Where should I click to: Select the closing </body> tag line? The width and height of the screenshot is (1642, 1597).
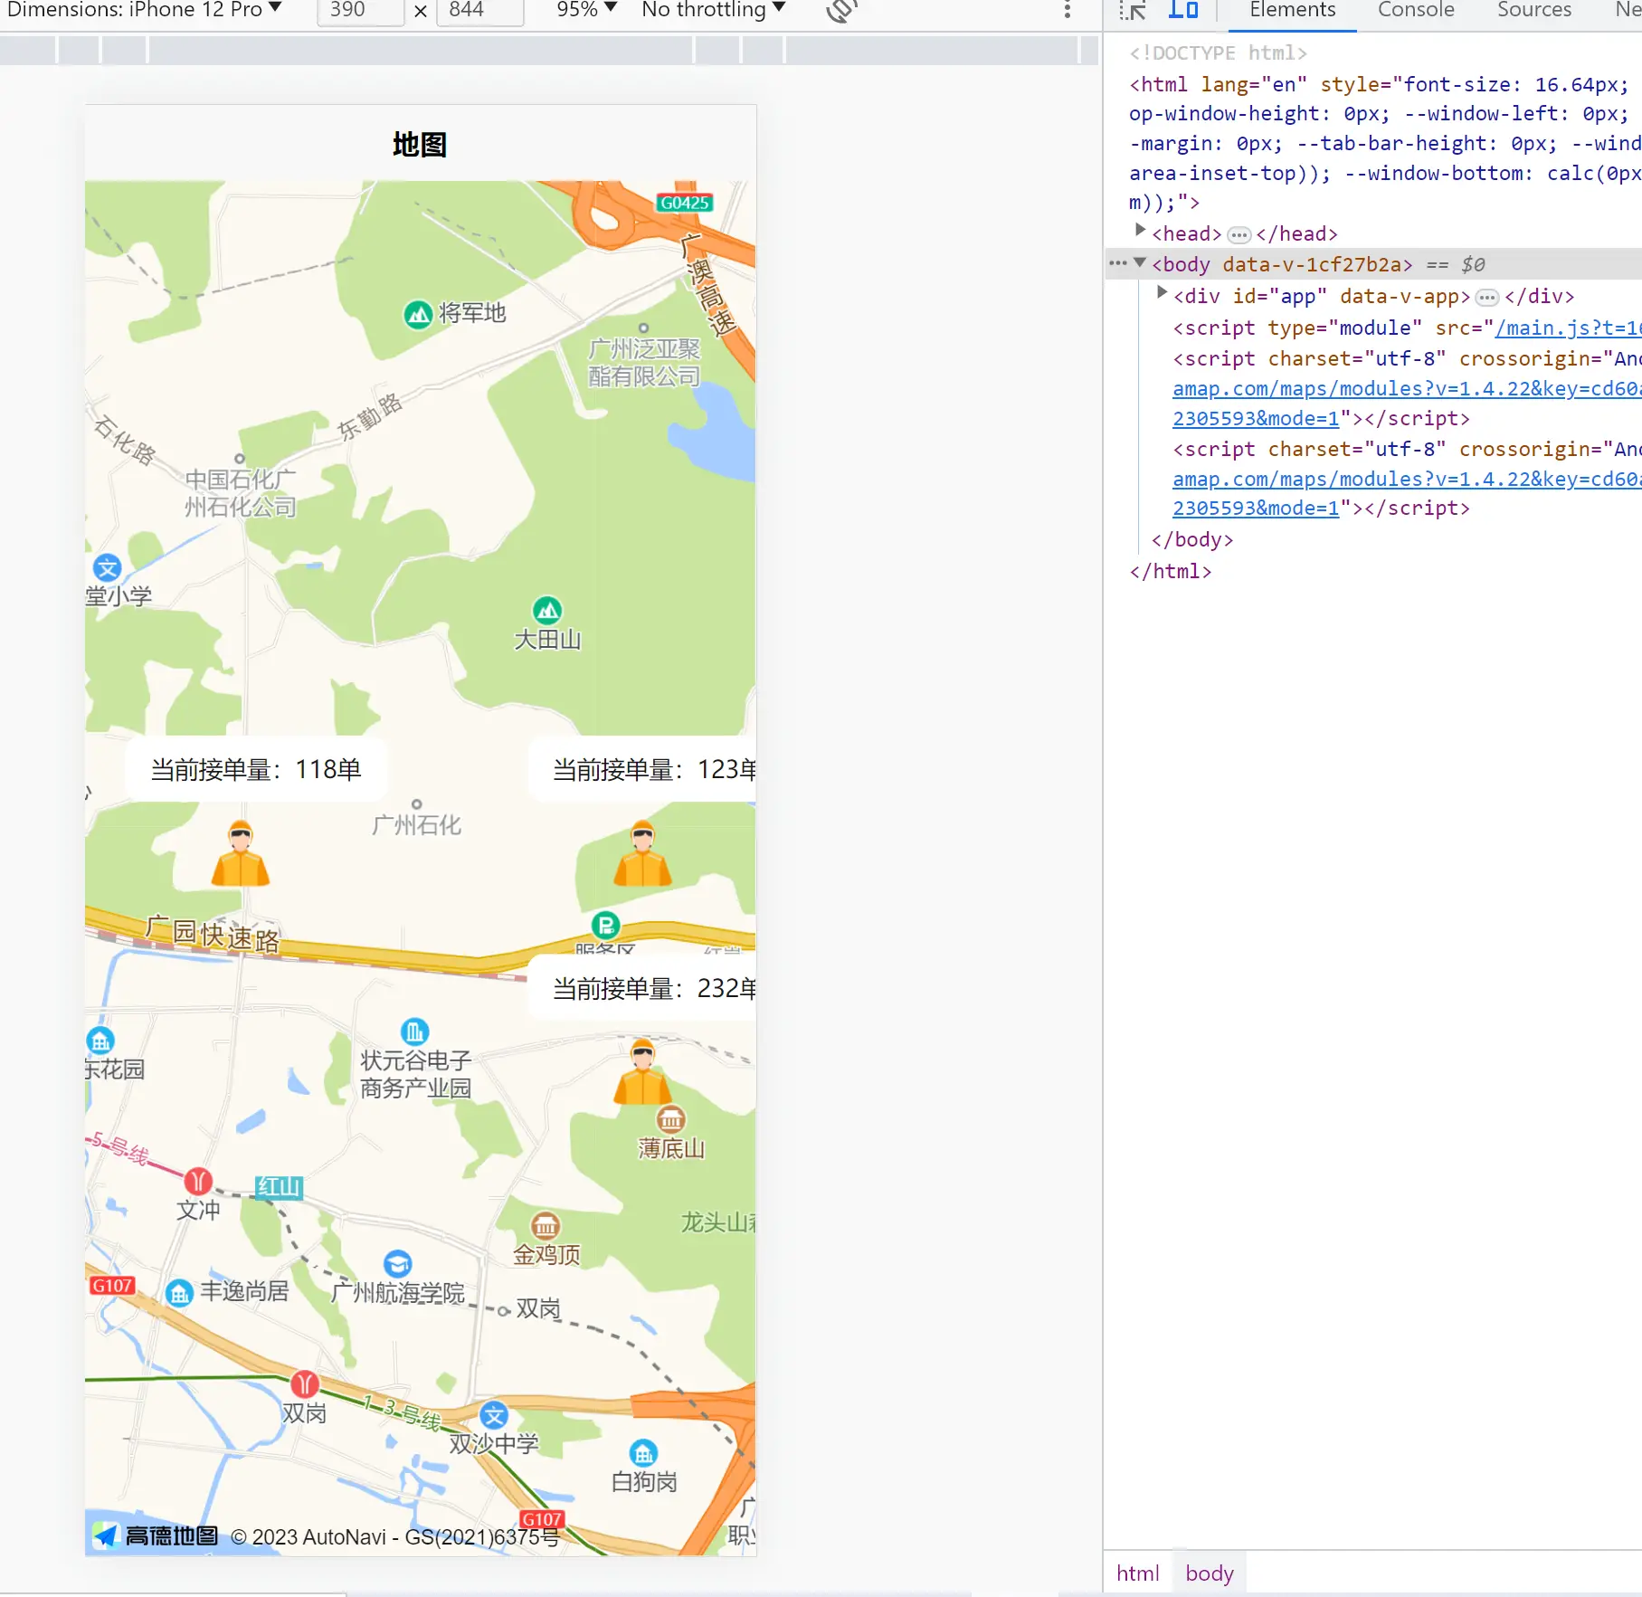(x=1191, y=540)
